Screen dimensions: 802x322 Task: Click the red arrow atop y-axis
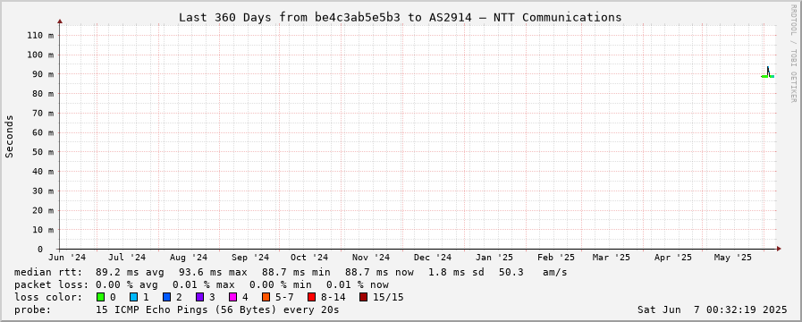60,21
